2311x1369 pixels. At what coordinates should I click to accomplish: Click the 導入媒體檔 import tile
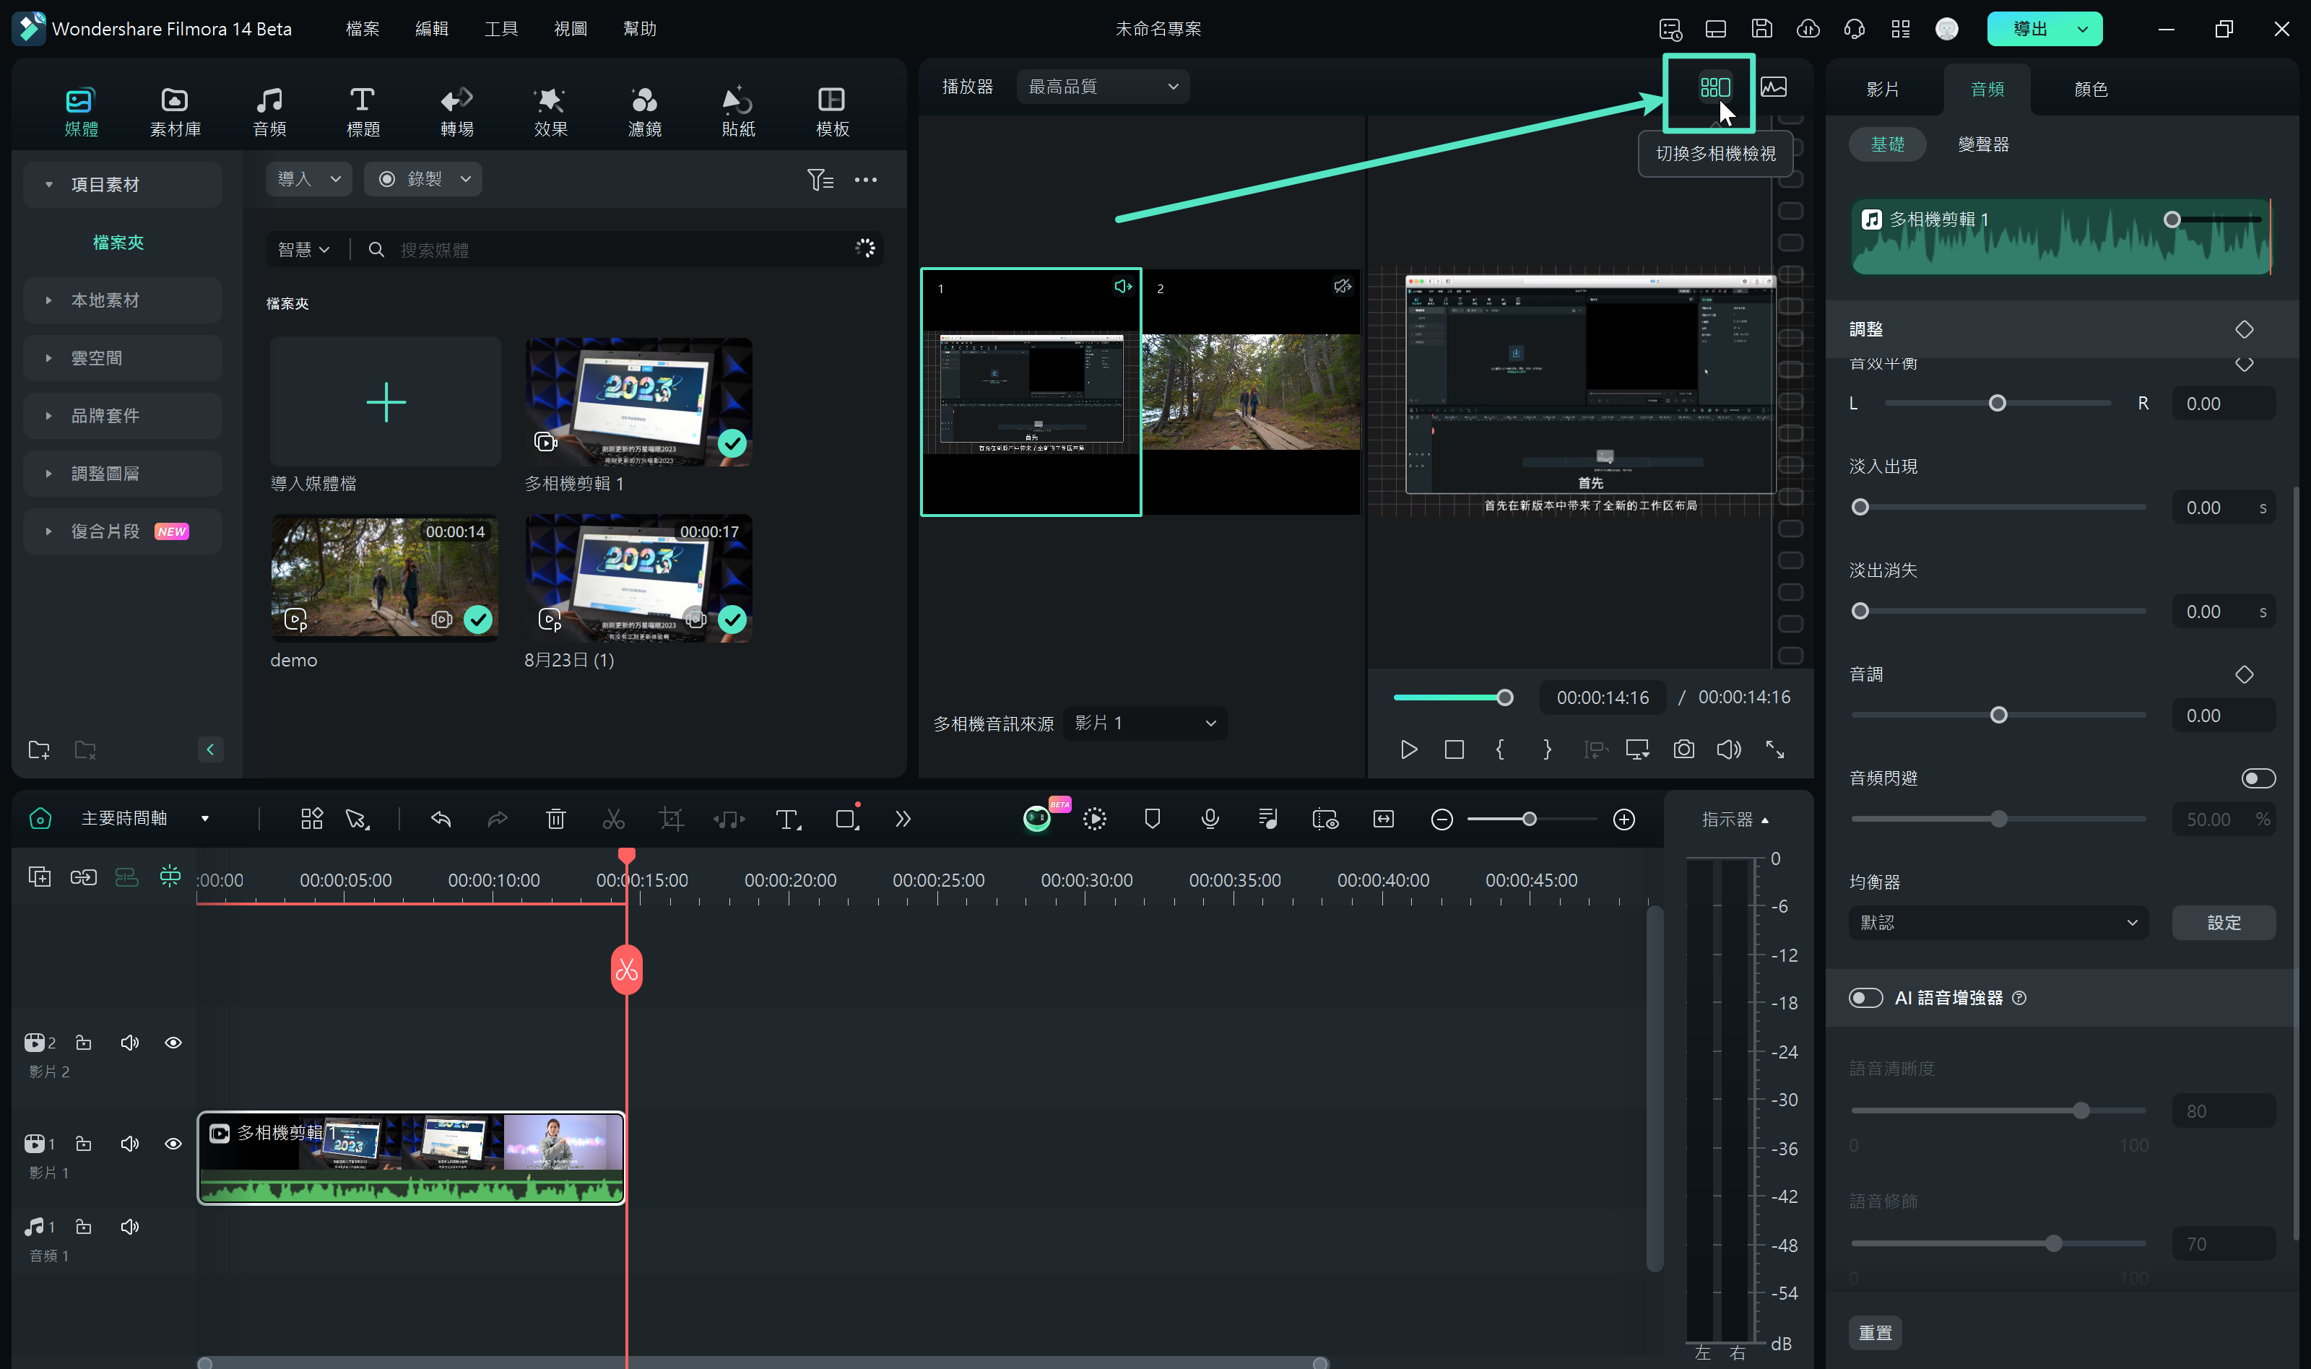coord(386,402)
